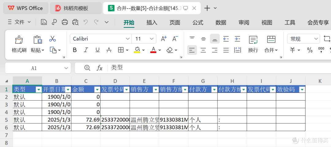This screenshot has height=147, width=331.
Task: Toggle Underline formatting
Action: pos(97,50)
